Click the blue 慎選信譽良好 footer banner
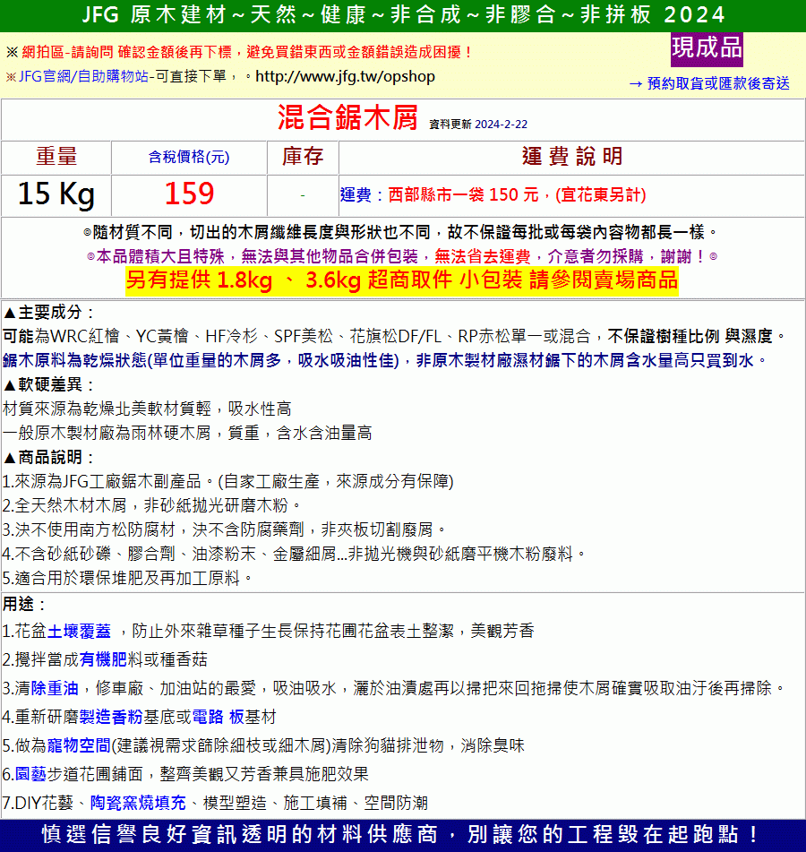The image size is (806, 852). coord(403,836)
